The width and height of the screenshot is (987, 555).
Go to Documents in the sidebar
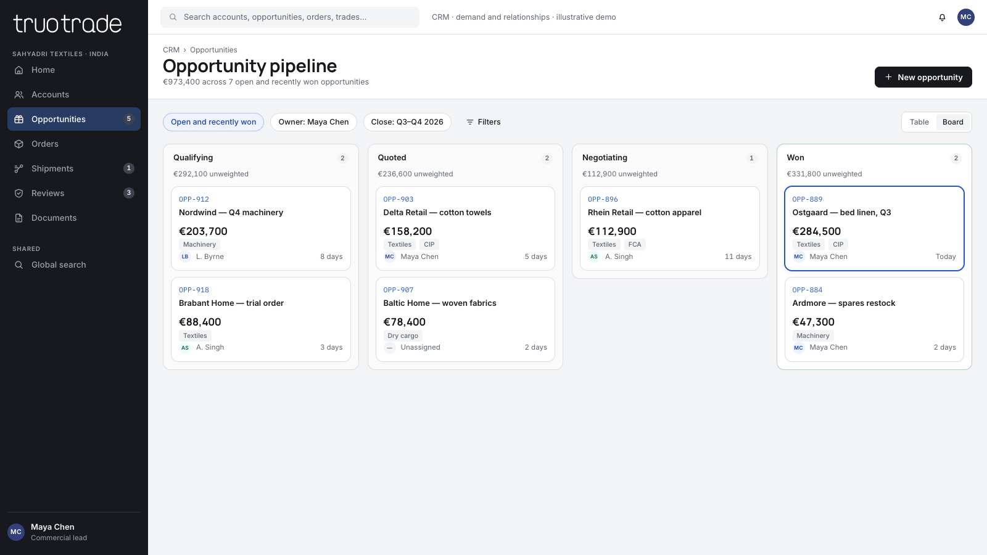click(74, 218)
